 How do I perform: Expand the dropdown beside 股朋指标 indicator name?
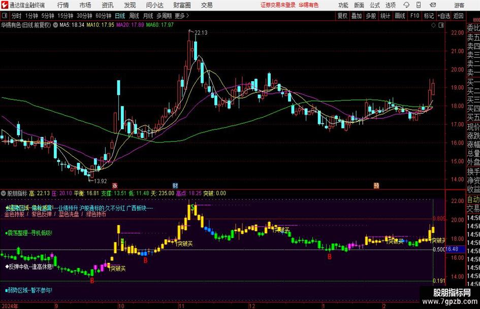pyautogui.click(x=4, y=193)
